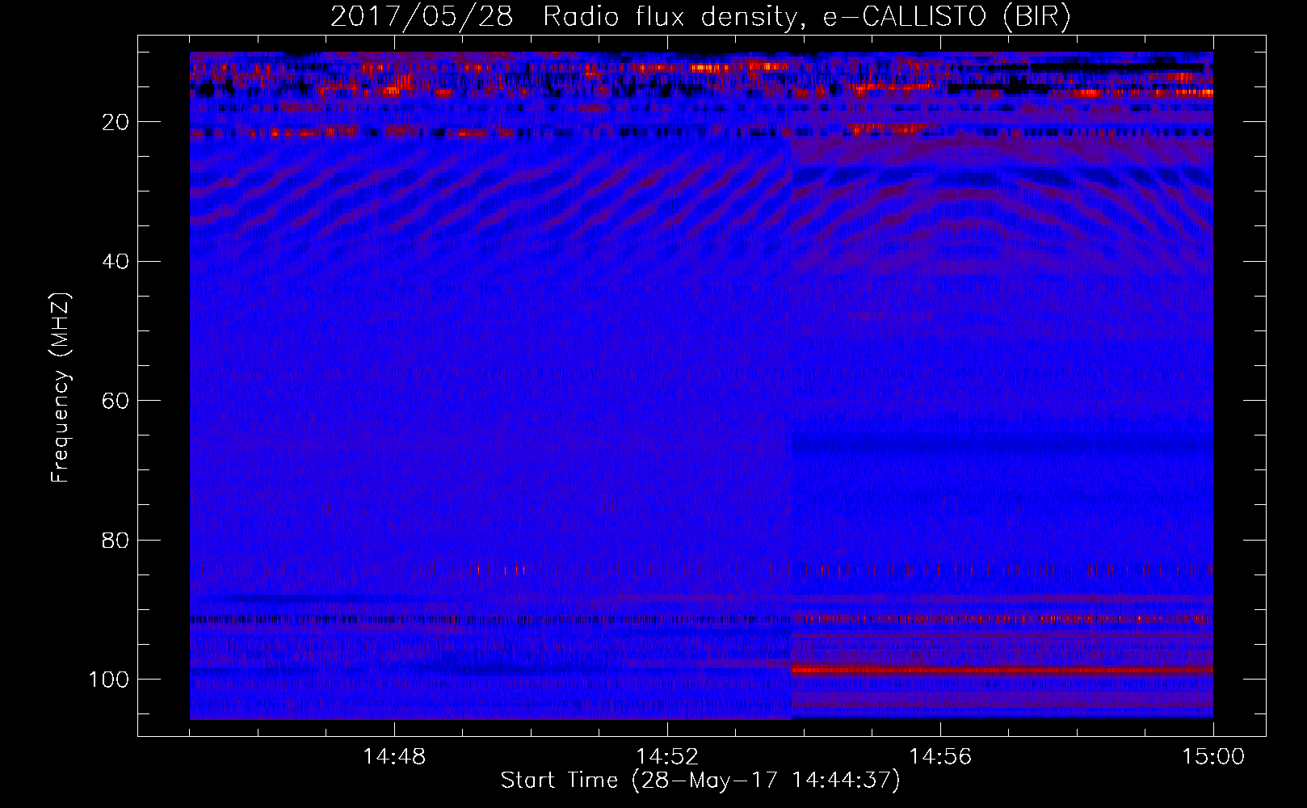The height and width of the screenshot is (808, 1307).
Task: Click the bright red band near 99 MHz
Action: [x=1002, y=670]
